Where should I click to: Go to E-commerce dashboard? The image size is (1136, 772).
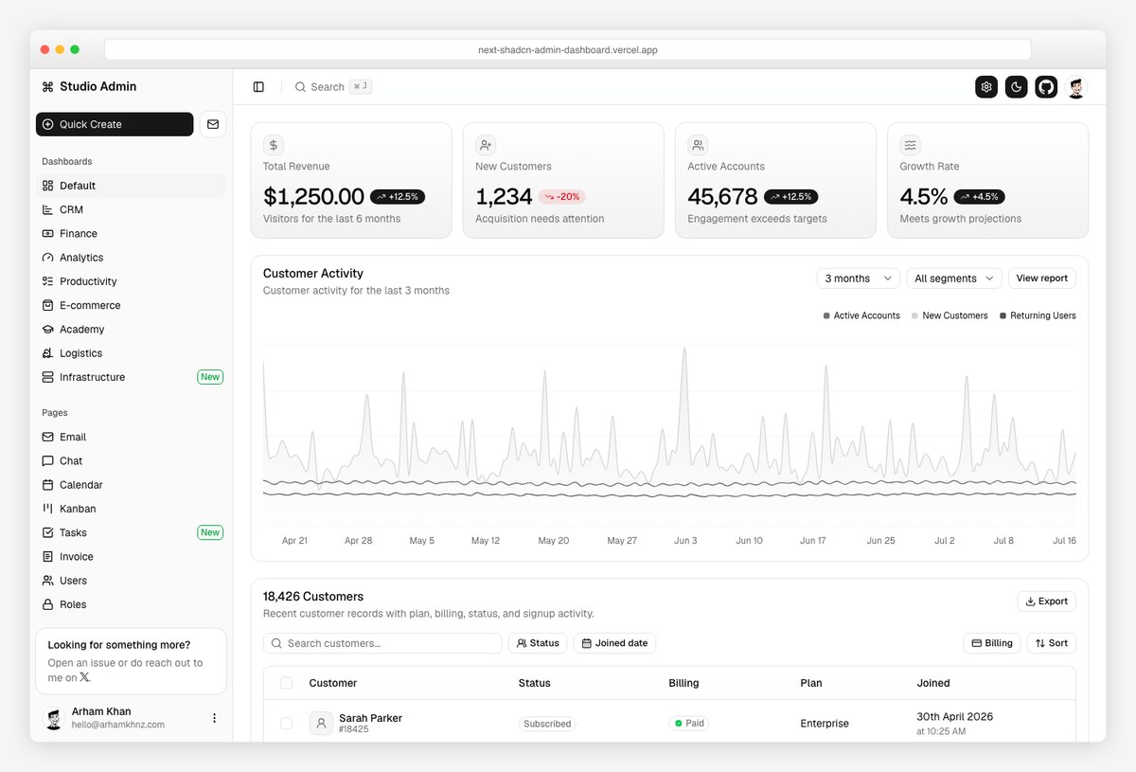[x=131, y=305]
